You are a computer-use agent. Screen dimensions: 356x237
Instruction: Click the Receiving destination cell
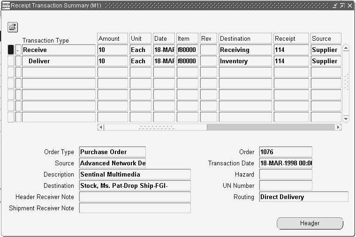tap(245, 50)
